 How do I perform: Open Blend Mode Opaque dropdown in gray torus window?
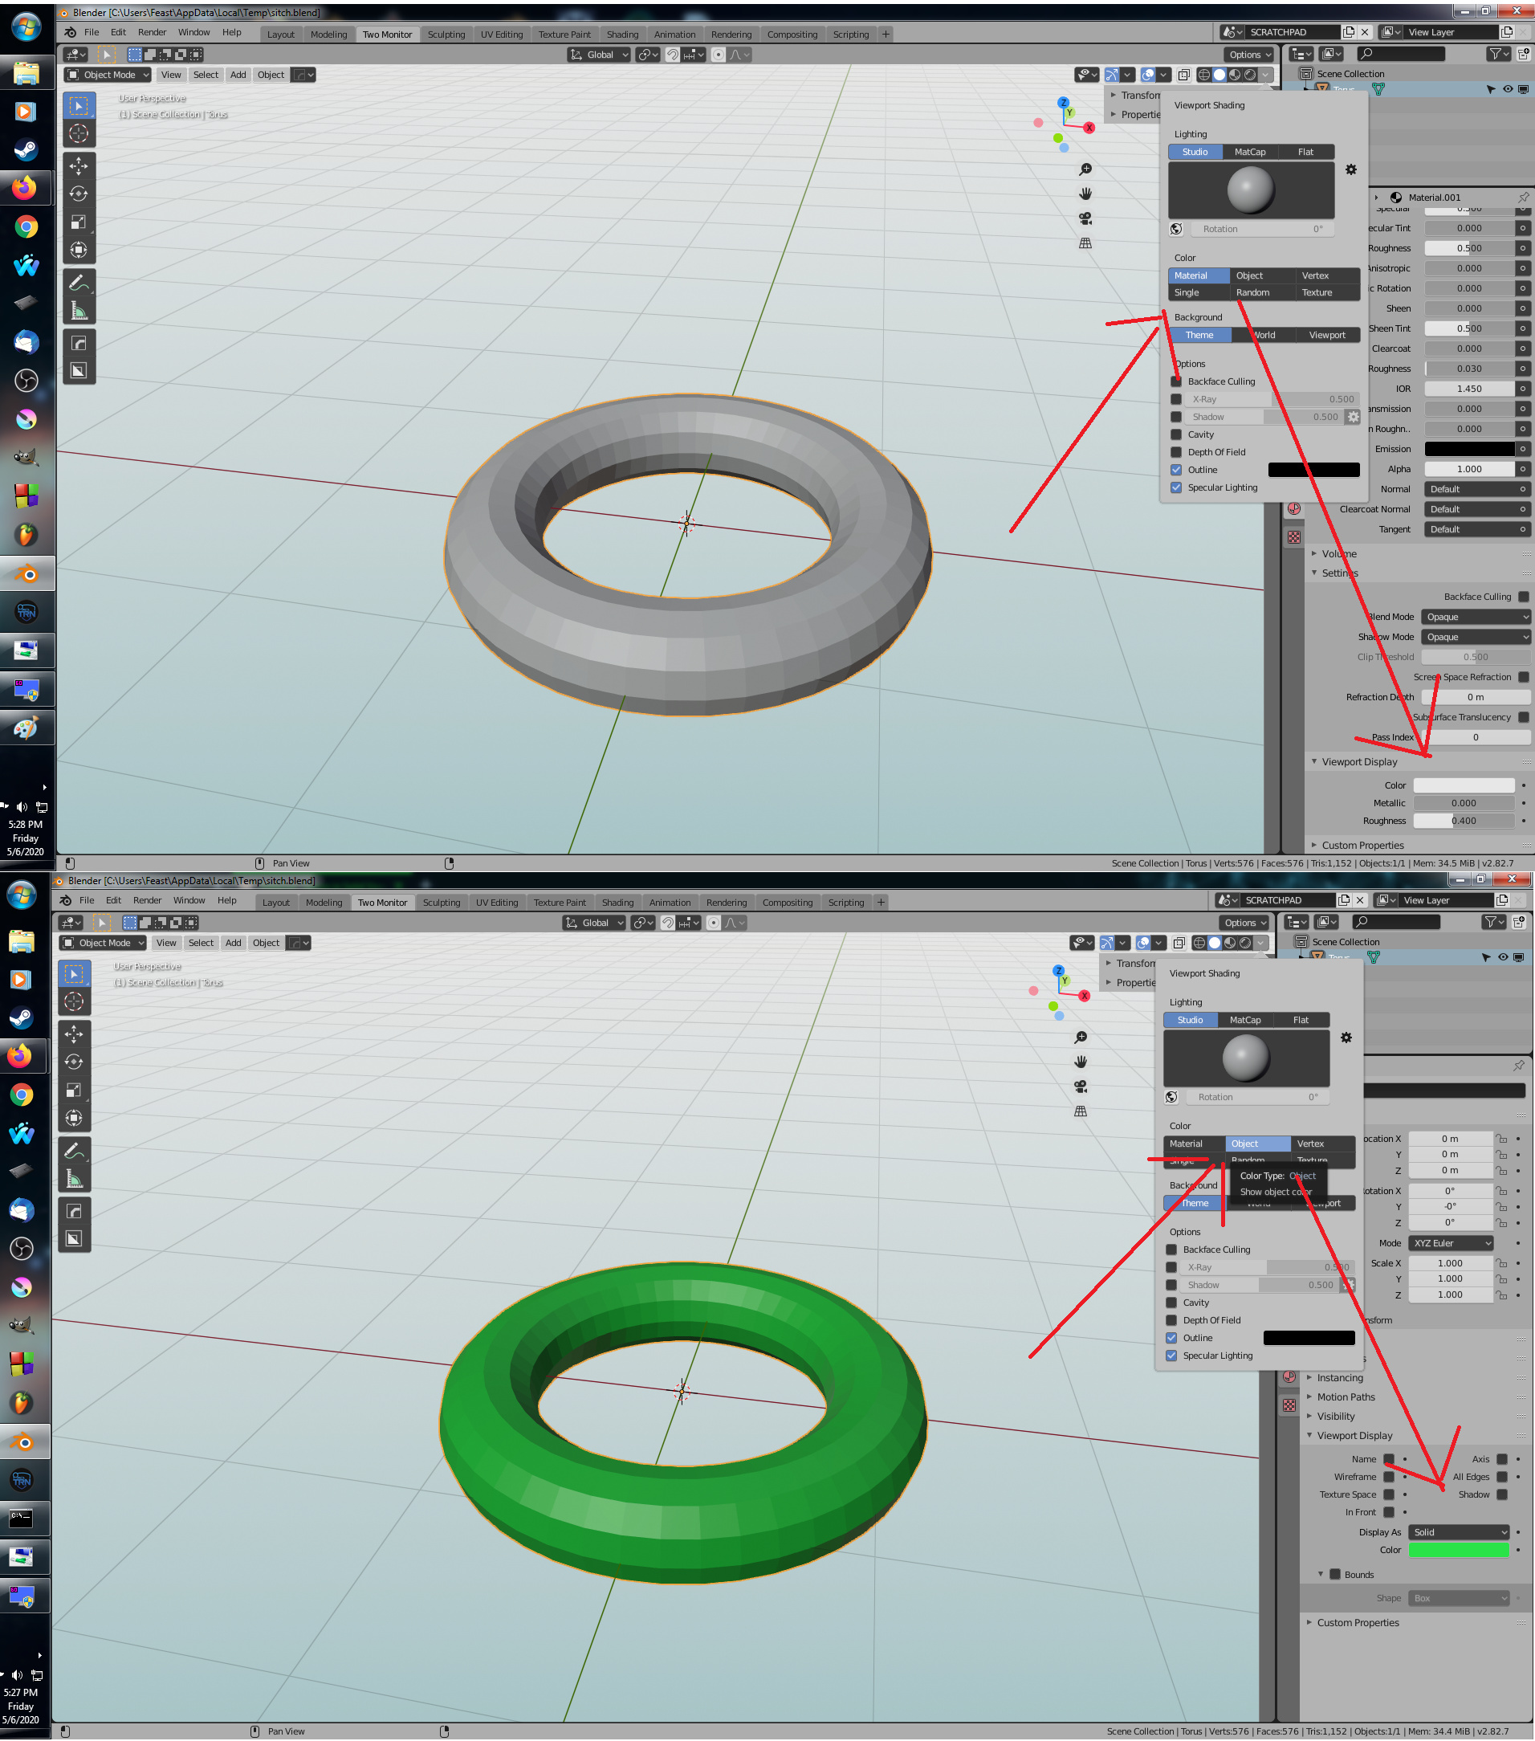1476,617
